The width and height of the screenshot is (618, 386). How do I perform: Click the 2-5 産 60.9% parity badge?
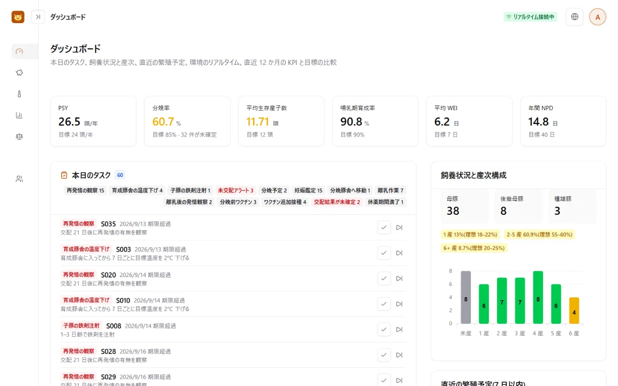(x=540, y=234)
